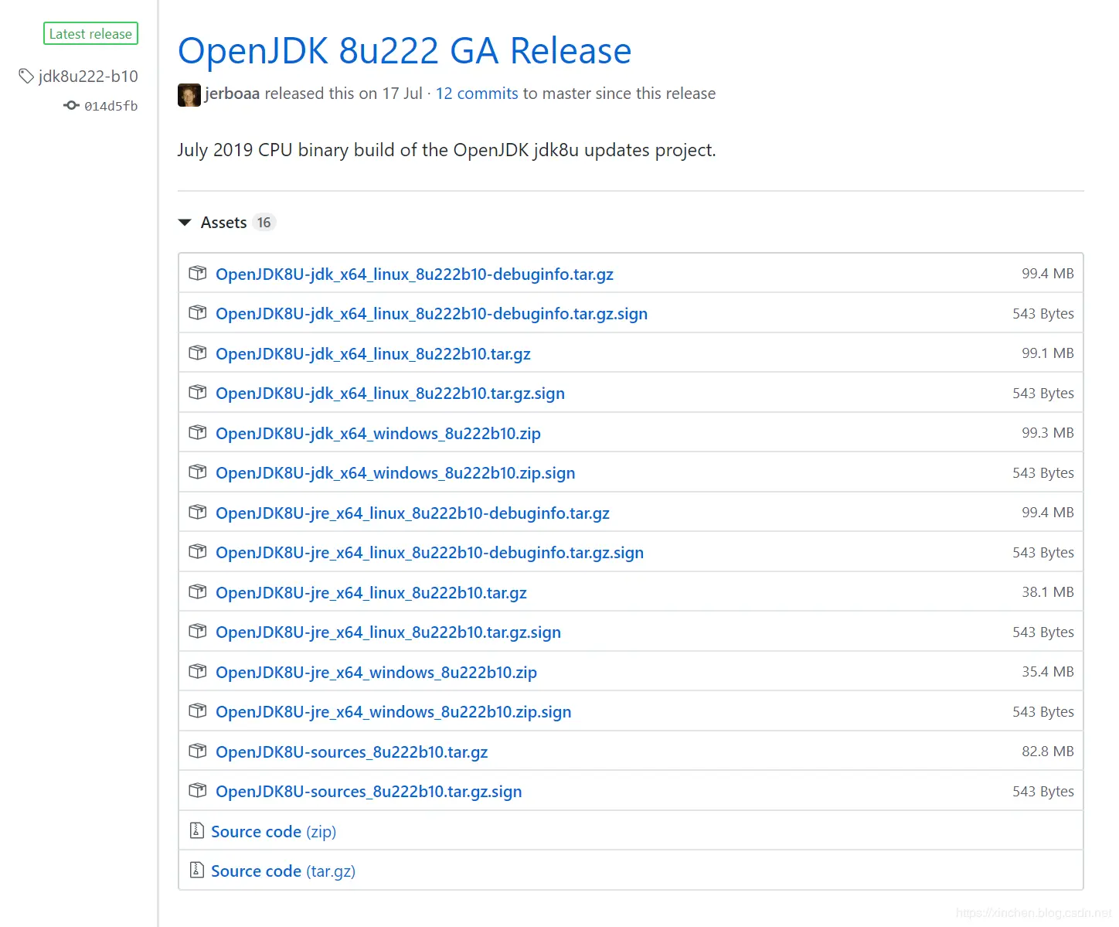Click package icon beside sources_8u222b10.tar.gz
Viewport: 1119px width, 927px height.
click(198, 751)
